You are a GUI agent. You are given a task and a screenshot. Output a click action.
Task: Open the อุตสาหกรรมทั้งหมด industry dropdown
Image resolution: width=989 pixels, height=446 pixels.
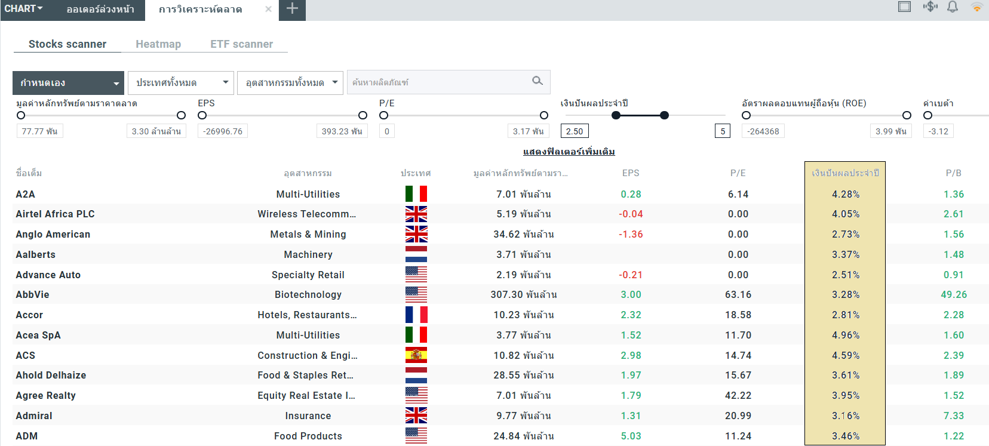pos(290,83)
